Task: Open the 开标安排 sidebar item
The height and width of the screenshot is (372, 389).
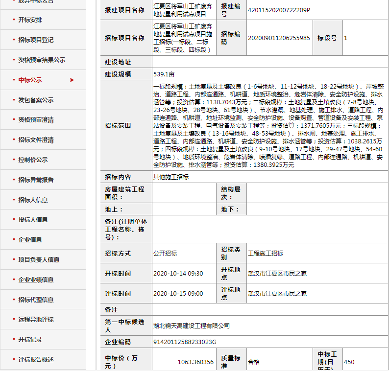Action: click(x=30, y=20)
